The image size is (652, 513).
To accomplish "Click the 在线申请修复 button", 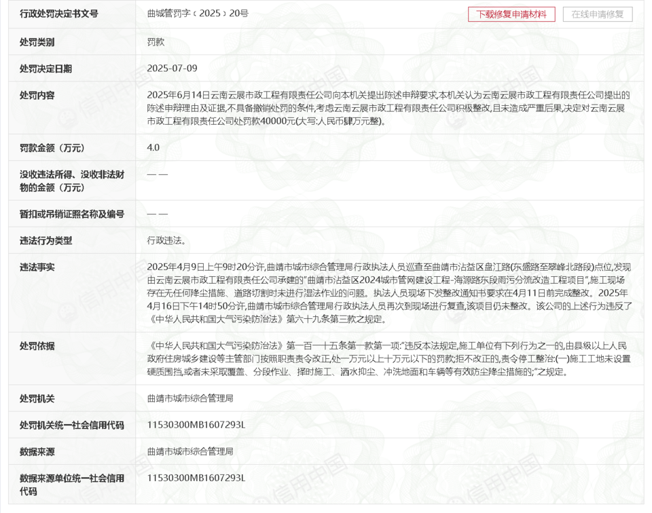I will click(x=597, y=14).
